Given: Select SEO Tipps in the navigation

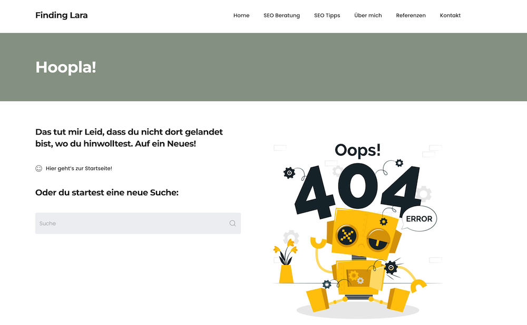Looking at the screenshot, I should (x=327, y=15).
